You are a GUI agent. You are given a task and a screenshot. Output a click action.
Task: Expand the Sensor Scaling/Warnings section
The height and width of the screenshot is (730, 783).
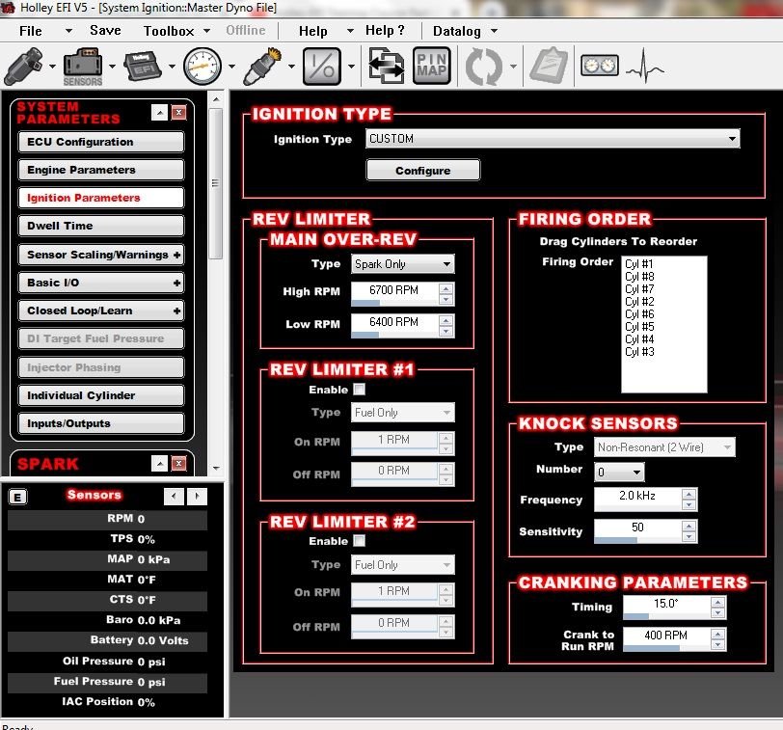pos(100,255)
